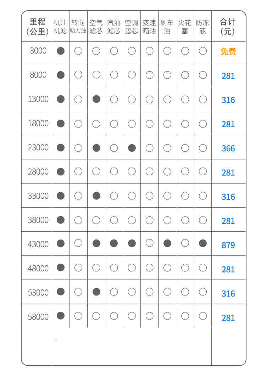The height and width of the screenshot is (372, 266).
Task: Select the filled 刹车油 circle at 43000 km
Action: tap(167, 243)
